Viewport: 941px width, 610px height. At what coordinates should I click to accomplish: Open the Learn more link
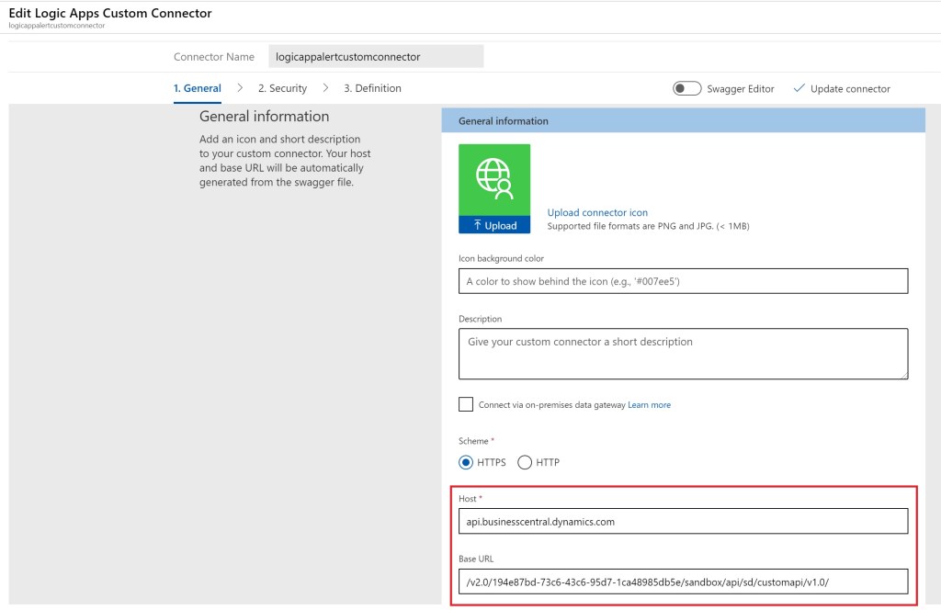(649, 405)
